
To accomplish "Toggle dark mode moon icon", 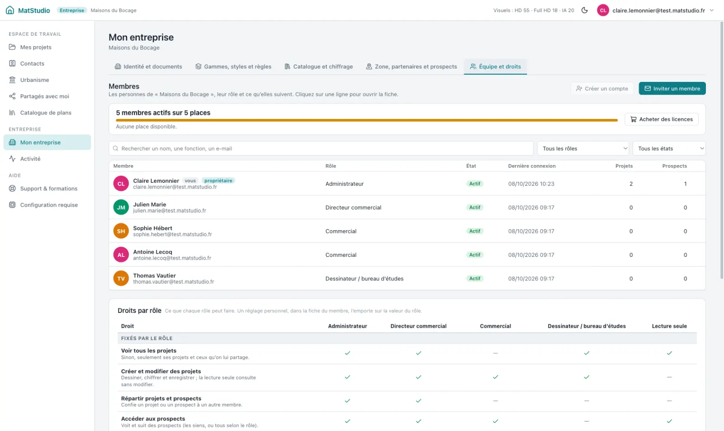I will point(585,10).
